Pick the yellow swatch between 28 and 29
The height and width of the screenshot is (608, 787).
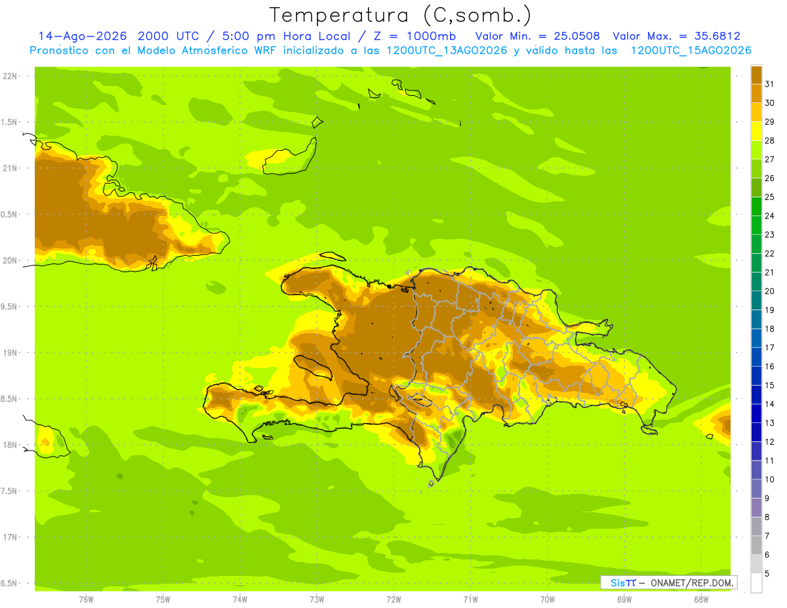[x=756, y=131]
